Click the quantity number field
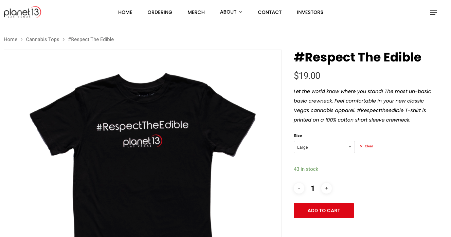Image resolution: width=451 pixels, height=237 pixels. coord(313,188)
